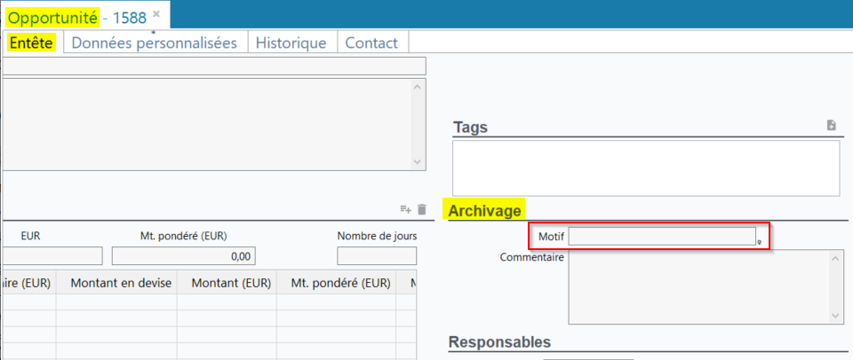
Task: Open the Motif lookup icon
Action: (760, 242)
